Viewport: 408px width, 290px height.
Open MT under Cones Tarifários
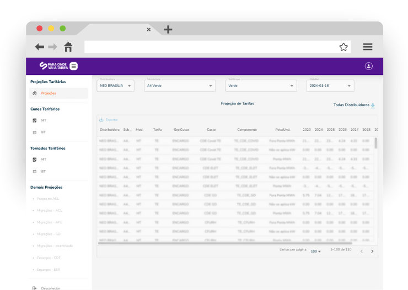[44, 120]
